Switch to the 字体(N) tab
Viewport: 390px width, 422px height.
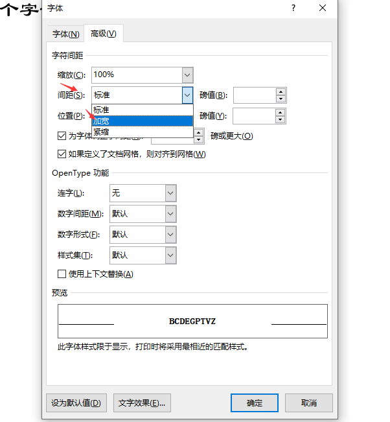pos(65,34)
